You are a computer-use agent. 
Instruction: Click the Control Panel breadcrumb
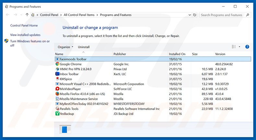49,15
